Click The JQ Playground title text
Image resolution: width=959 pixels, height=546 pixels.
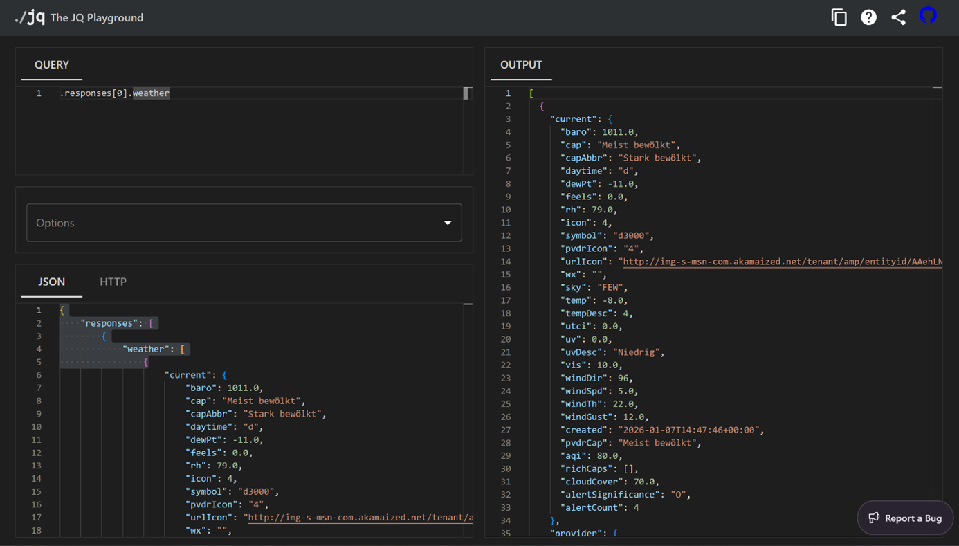(97, 18)
